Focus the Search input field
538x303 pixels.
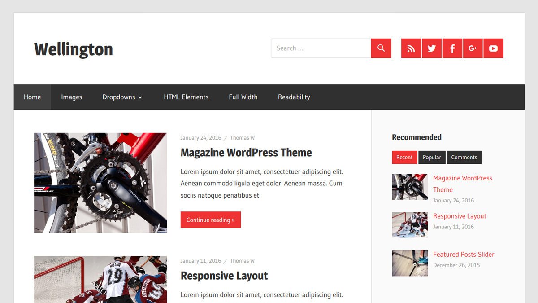[321, 48]
